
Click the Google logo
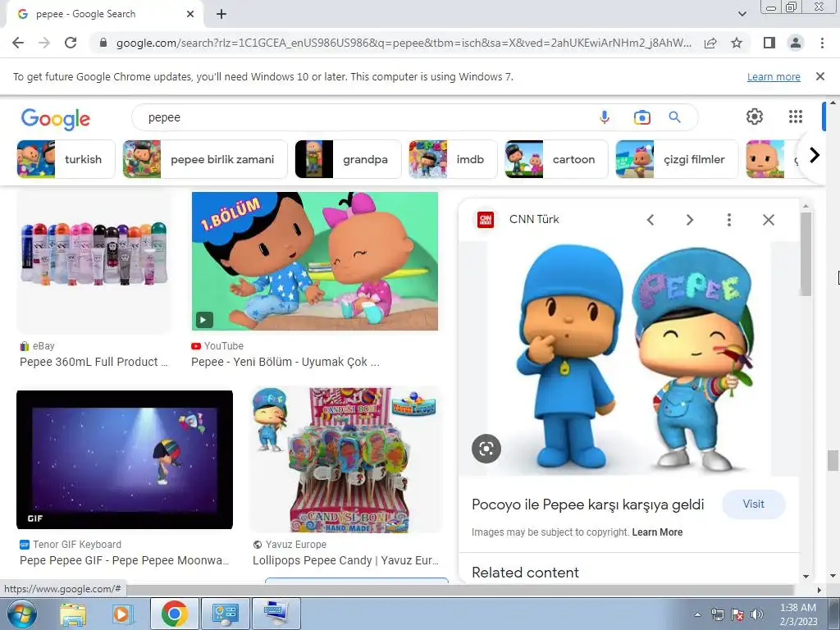point(56,119)
